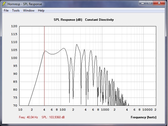Click the 70 dB axis value
The image size is (168, 126).
pos(15,106)
